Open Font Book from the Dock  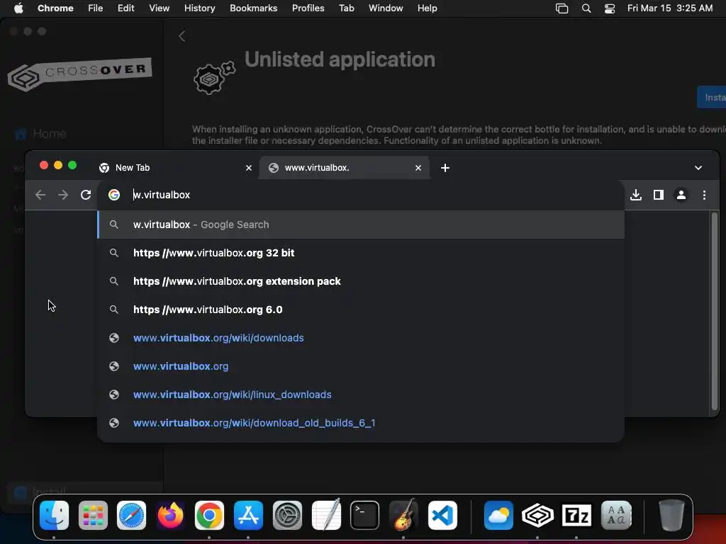616,515
